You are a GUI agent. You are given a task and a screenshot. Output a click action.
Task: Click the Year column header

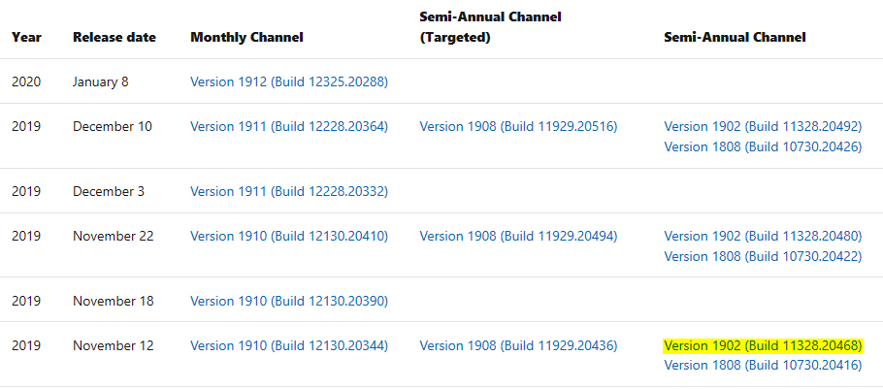tap(26, 37)
